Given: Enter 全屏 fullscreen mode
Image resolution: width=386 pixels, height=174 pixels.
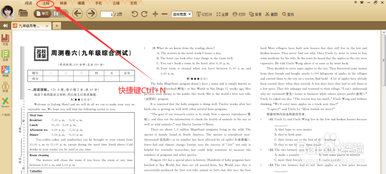Looking at the screenshot, I should (222, 14).
